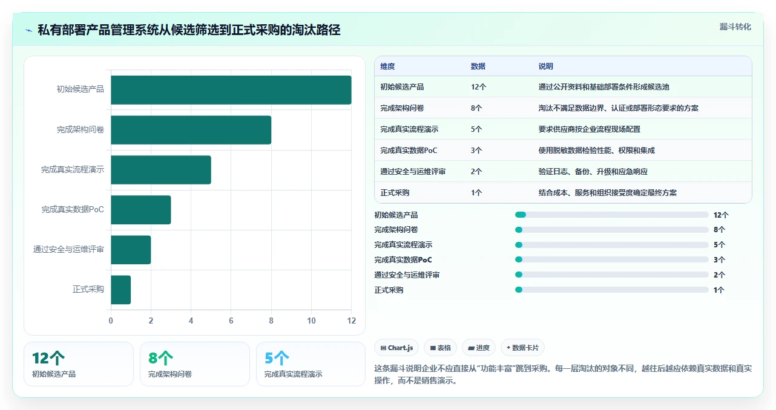The width and height of the screenshot is (776, 410).
Task: Open the 12个 初始候选产品 stat card
Action: coord(79,364)
